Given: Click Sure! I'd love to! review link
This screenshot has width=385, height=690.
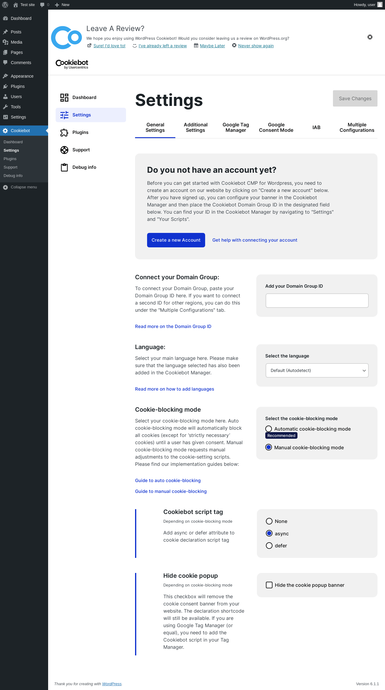Looking at the screenshot, I should pyautogui.click(x=109, y=46).
